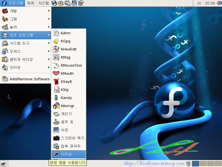Open the 위치 menu
222x167 pixels.
pos(31,3)
